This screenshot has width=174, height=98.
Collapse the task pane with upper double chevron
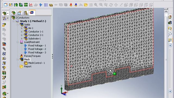click(x=170, y=45)
